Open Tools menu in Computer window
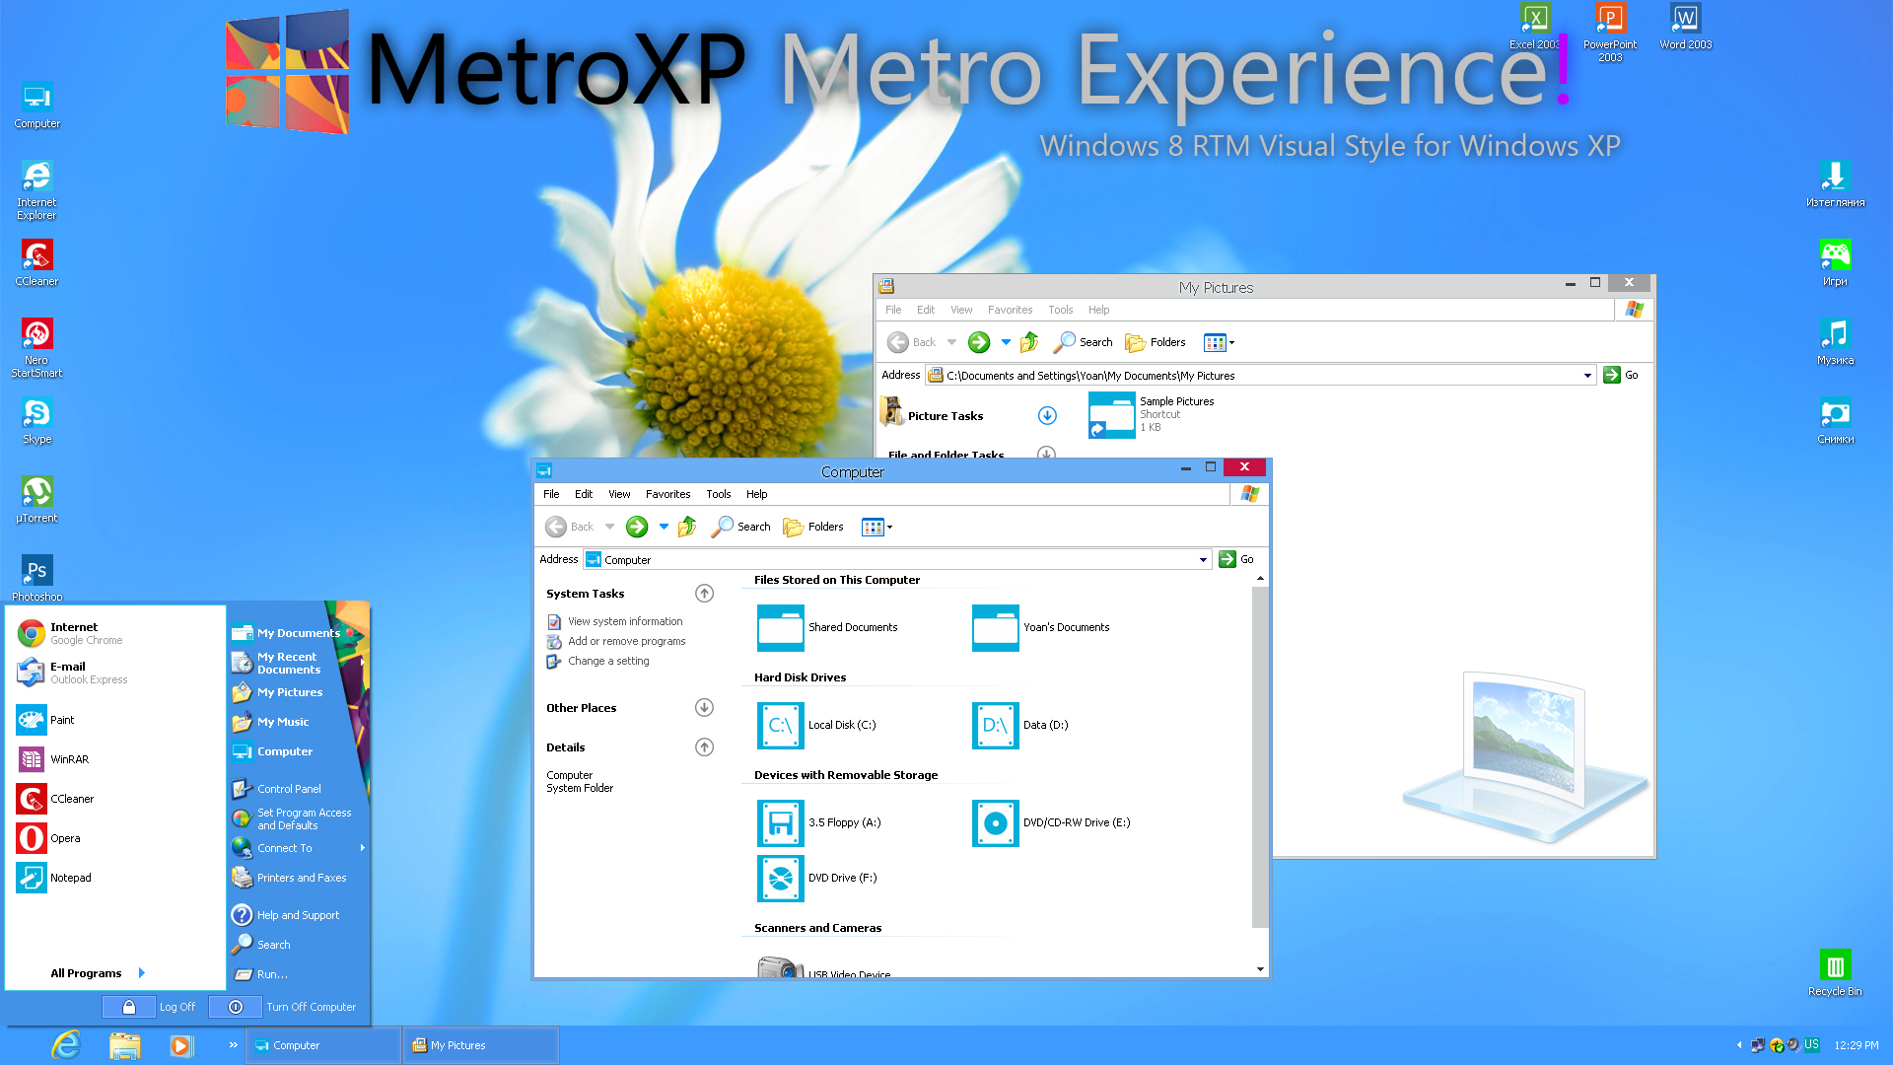This screenshot has width=1893, height=1065. click(719, 494)
